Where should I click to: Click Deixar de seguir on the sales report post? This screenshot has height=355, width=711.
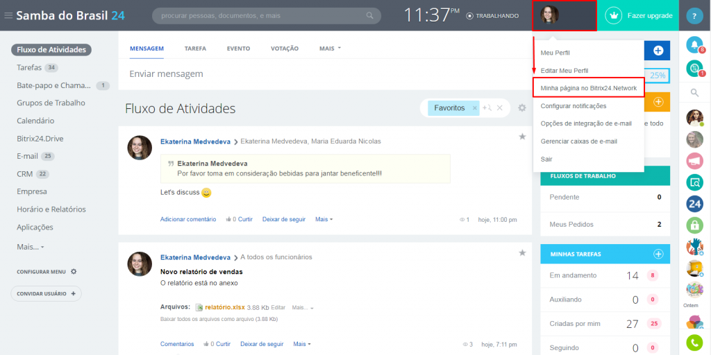tap(262, 344)
